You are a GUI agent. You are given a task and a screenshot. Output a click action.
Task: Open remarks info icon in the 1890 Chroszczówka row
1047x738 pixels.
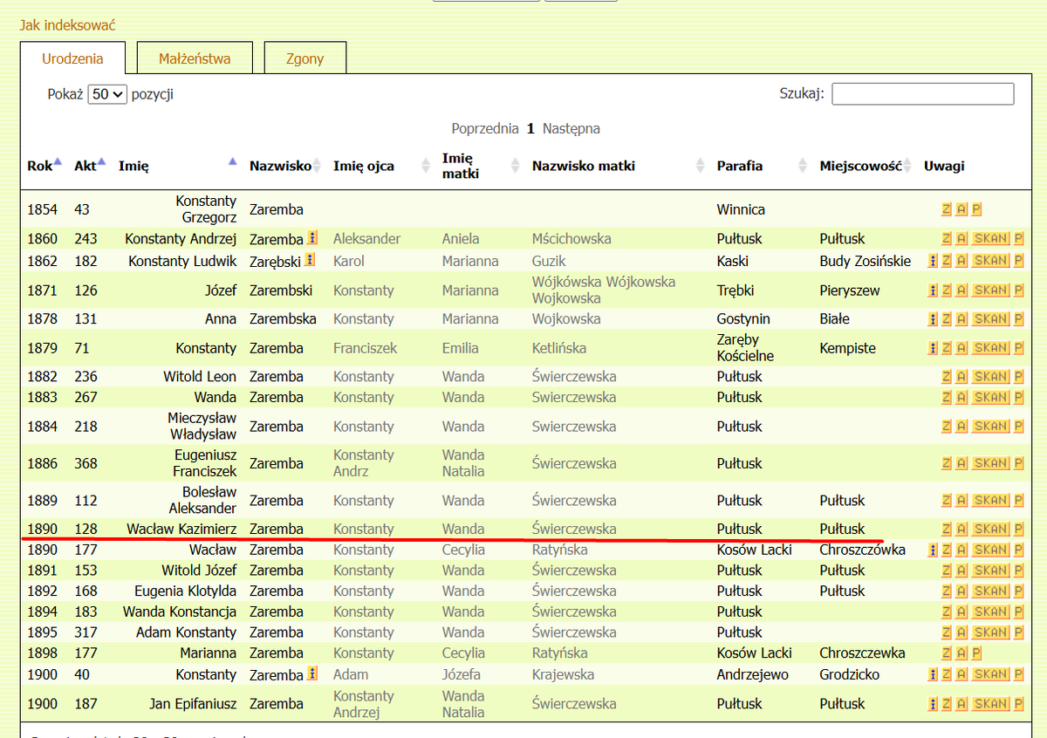click(x=933, y=550)
